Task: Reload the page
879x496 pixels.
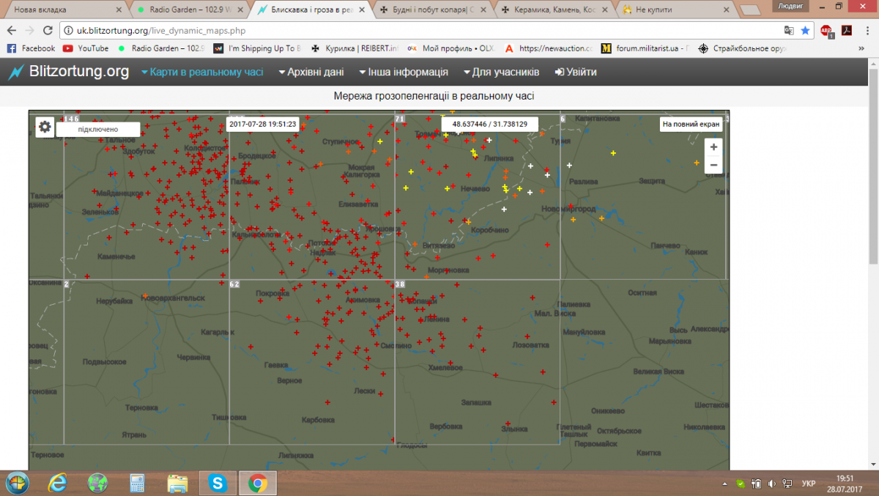Action: (x=48, y=31)
